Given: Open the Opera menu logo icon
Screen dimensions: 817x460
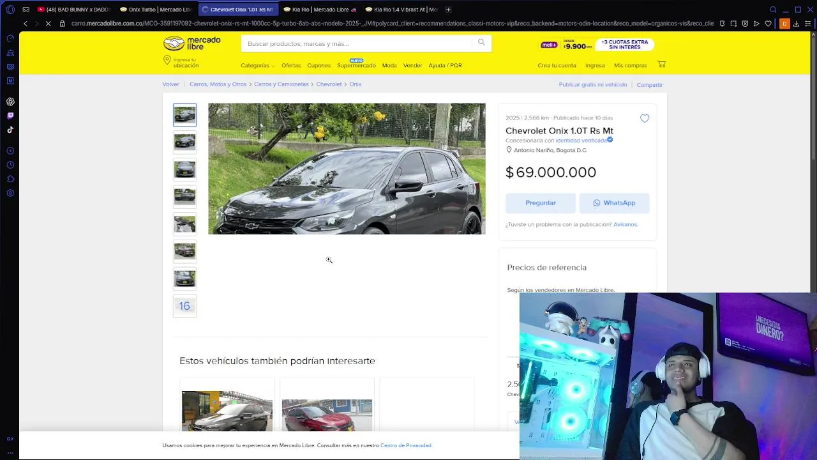Looking at the screenshot, I should tap(10, 10).
